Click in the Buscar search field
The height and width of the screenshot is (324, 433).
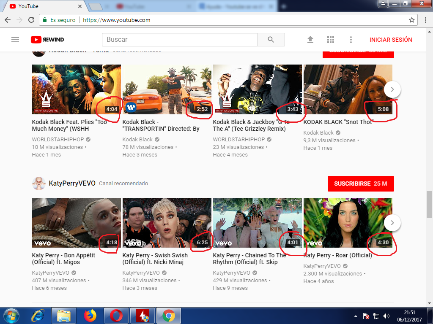180,40
